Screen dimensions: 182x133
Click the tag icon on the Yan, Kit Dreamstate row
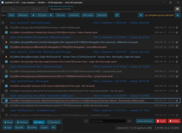pyautogui.click(x=177, y=91)
